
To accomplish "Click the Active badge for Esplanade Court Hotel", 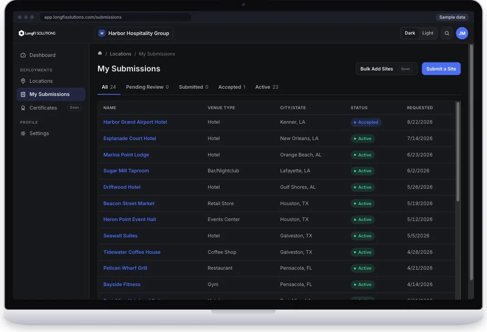I will (363, 138).
